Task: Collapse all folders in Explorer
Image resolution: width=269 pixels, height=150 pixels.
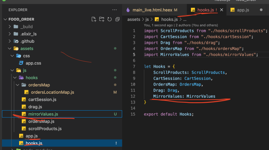Action: 117,19
